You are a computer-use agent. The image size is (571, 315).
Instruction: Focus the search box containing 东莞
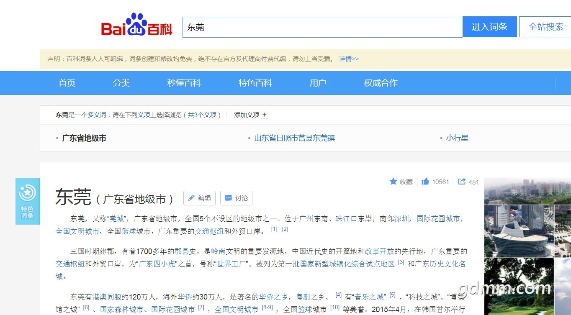(322, 27)
